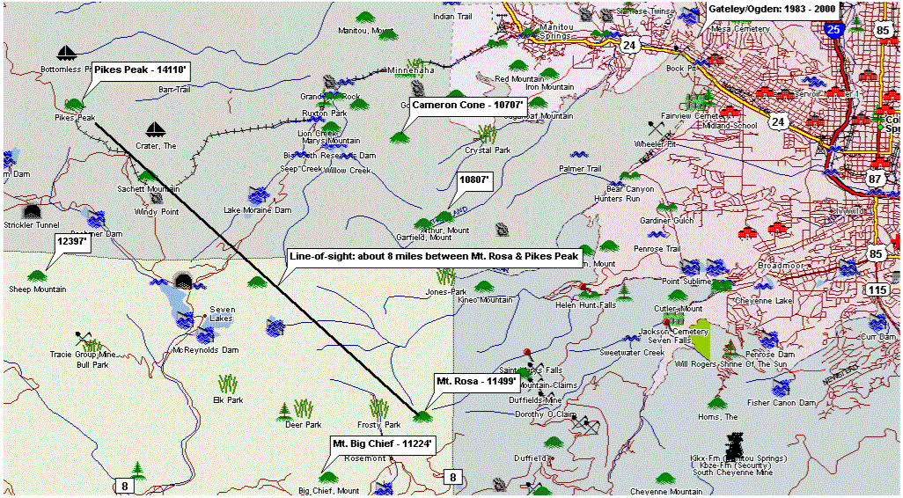
Task: Click the Pikes Peak summit mound icon
Action: pos(74,105)
